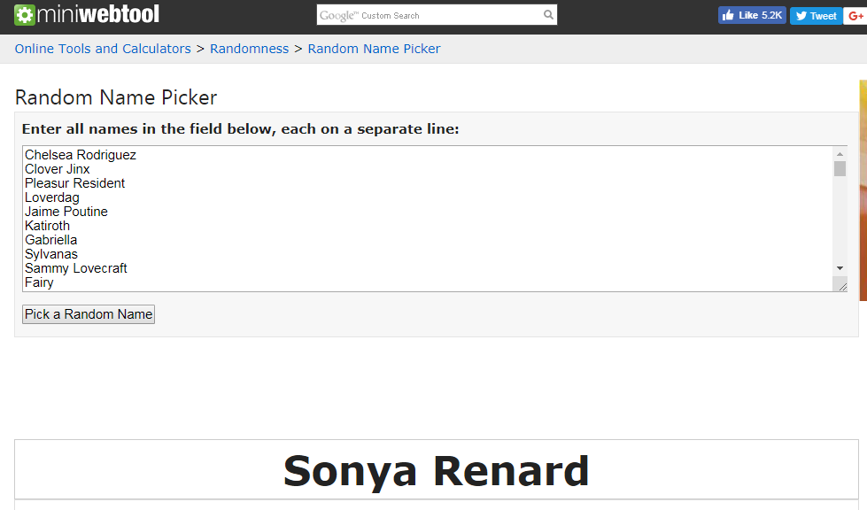This screenshot has height=510, width=867.
Task: Click the textarea scroll up arrow
Action: pos(840,154)
